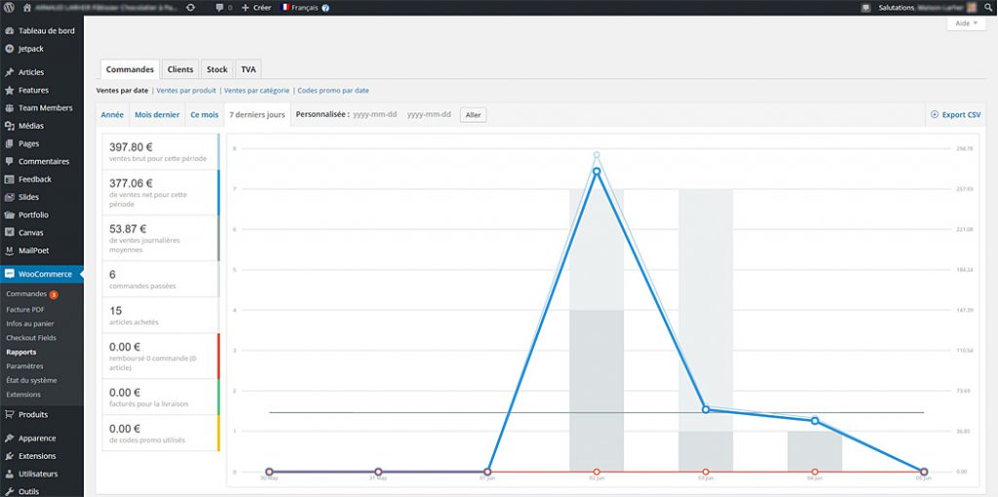The height and width of the screenshot is (497, 998).
Task: Toggle the codes promo utilisés legend
Action: pyautogui.click(x=161, y=433)
